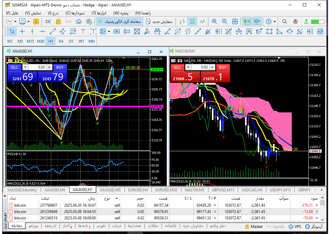Select the ABC Elliott wave tool
This screenshot has width=329, height=234.
coord(239,32)
